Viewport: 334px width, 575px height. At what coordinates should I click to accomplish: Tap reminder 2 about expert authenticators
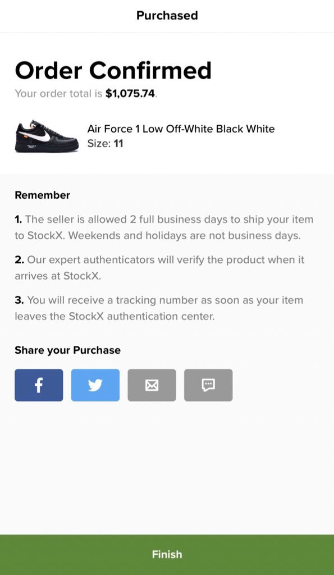pos(159,268)
